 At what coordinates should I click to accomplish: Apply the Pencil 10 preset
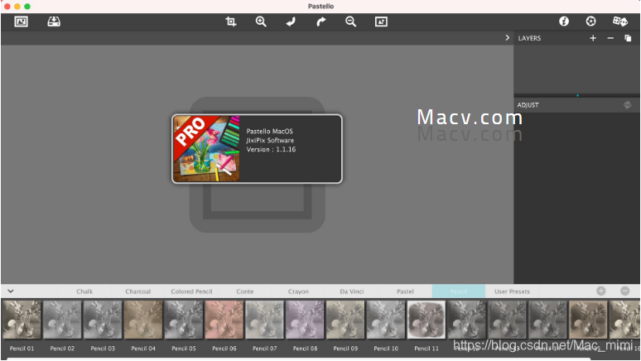coord(386,320)
